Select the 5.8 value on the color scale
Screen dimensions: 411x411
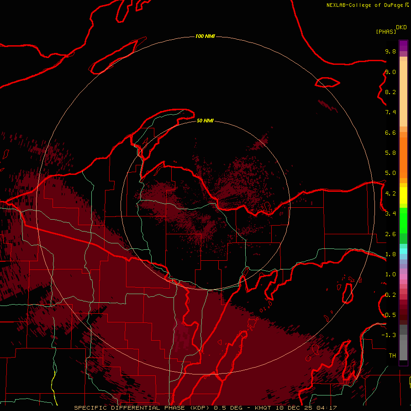coord(390,153)
